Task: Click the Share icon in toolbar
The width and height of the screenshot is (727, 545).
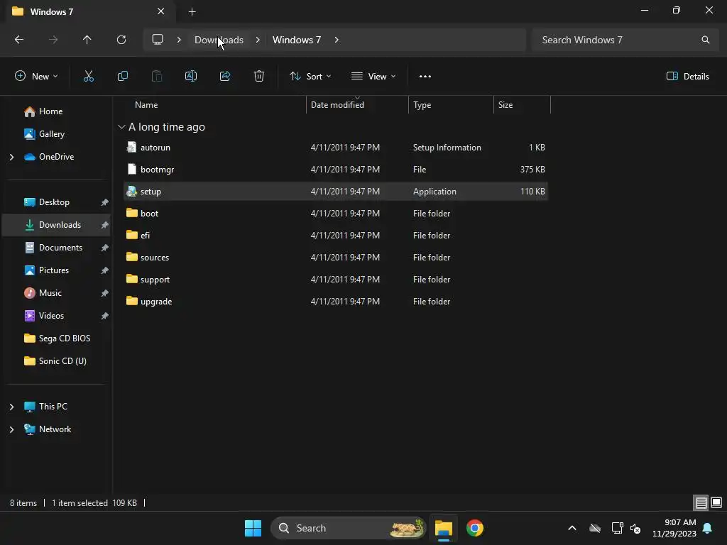Action: (x=225, y=77)
